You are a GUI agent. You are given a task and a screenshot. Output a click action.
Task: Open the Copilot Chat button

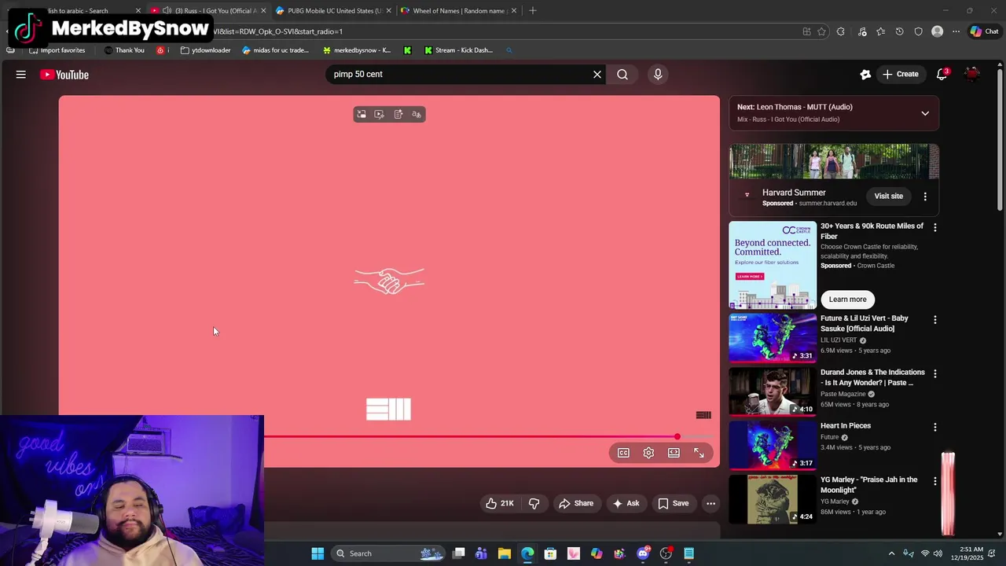(x=984, y=31)
